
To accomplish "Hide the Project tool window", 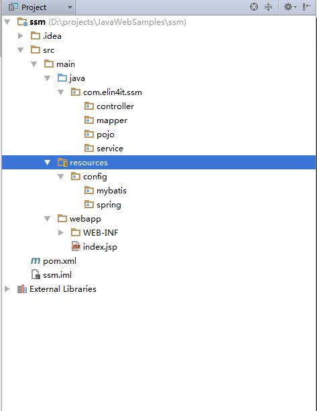I will pyautogui.click(x=306, y=7).
